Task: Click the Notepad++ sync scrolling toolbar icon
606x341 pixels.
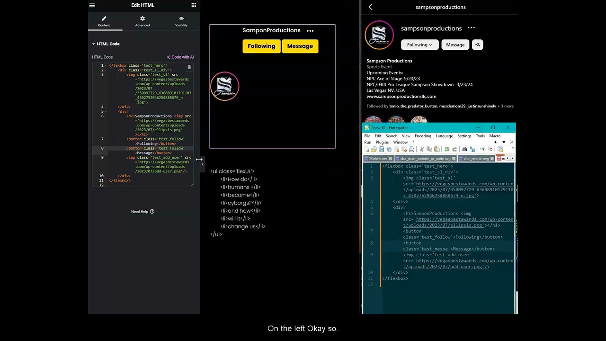Action: [x=500, y=149]
